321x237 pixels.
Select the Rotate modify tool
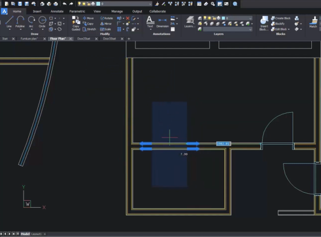pyautogui.click(x=105, y=18)
